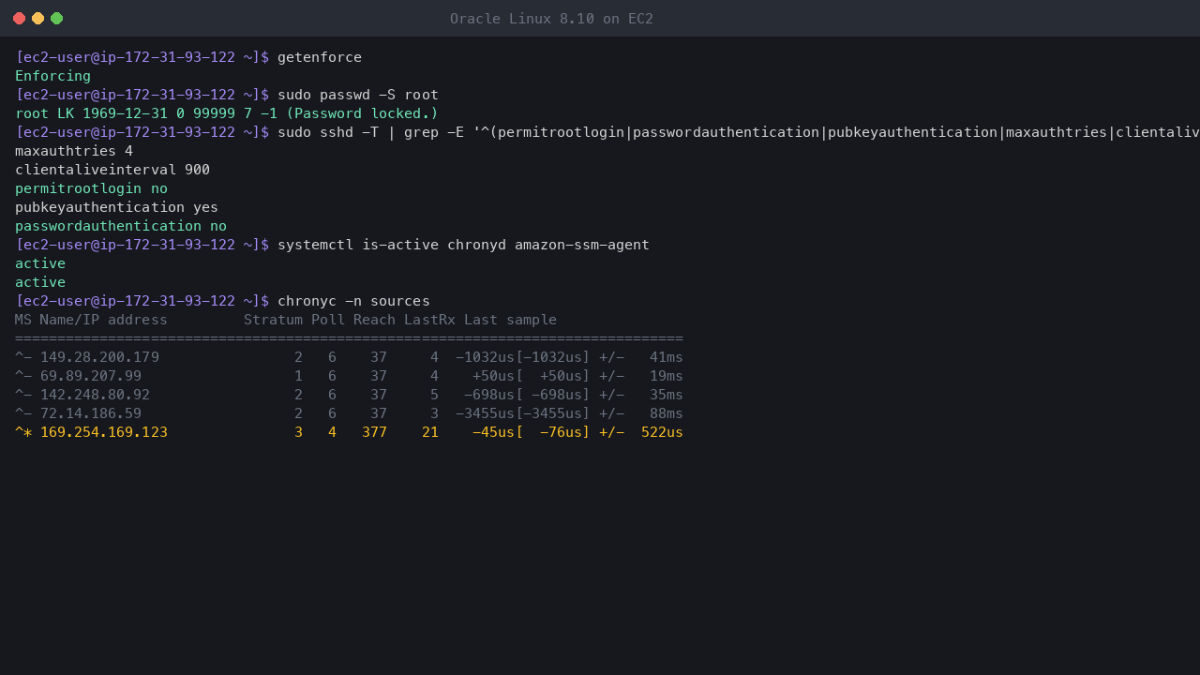Viewport: 1200px width, 675px height.
Task: Select the 'Enforcing' output line
Action: [53, 76]
